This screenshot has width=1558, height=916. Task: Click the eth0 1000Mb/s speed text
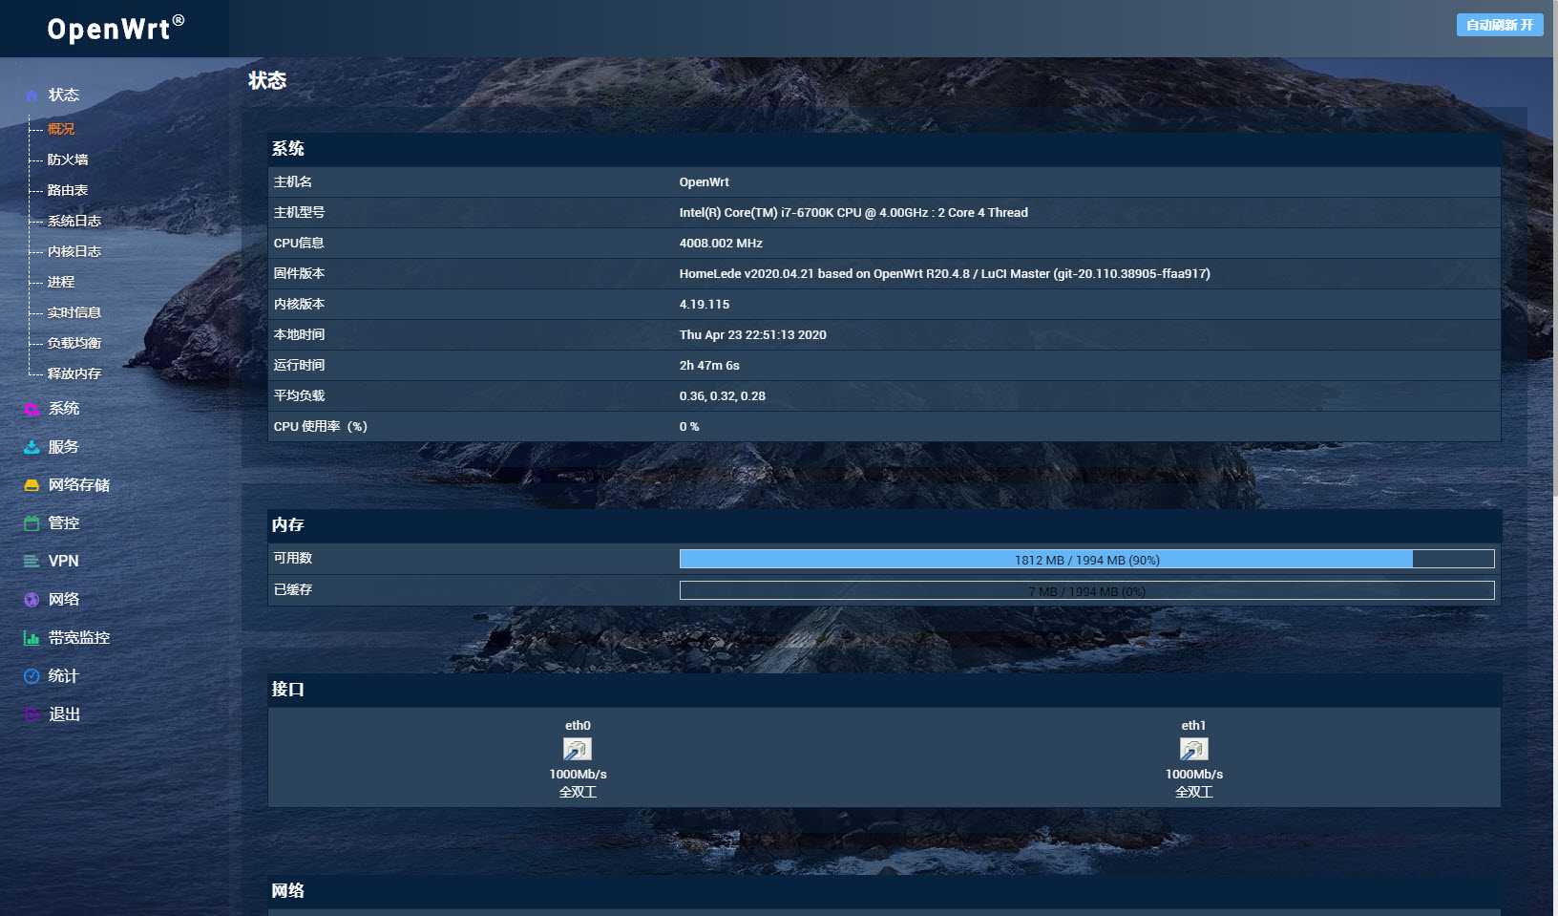coord(578,774)
